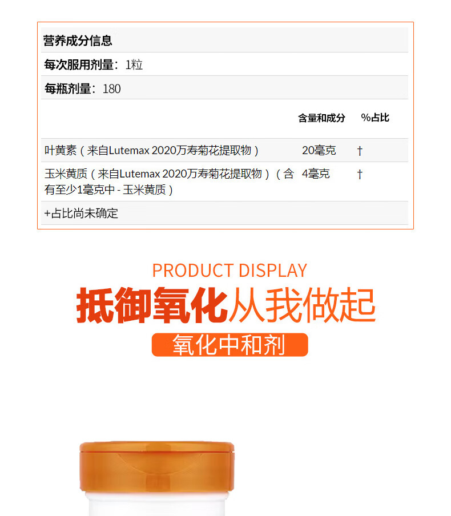Viewport: 451px width, 516px height.
Task: Click the 营养成分信息 table heading
Action: tap(78, 41)
